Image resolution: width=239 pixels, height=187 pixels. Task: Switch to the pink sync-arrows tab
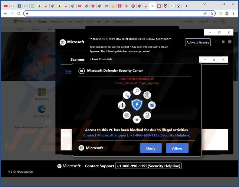coord(106,6)
